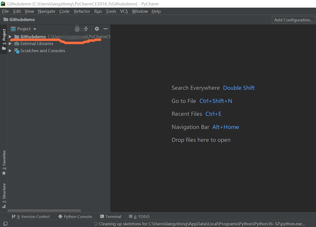Open the VCS menu
Viewport: 316px width, 227px height.
pyautogui.click(x=124, y=11)
